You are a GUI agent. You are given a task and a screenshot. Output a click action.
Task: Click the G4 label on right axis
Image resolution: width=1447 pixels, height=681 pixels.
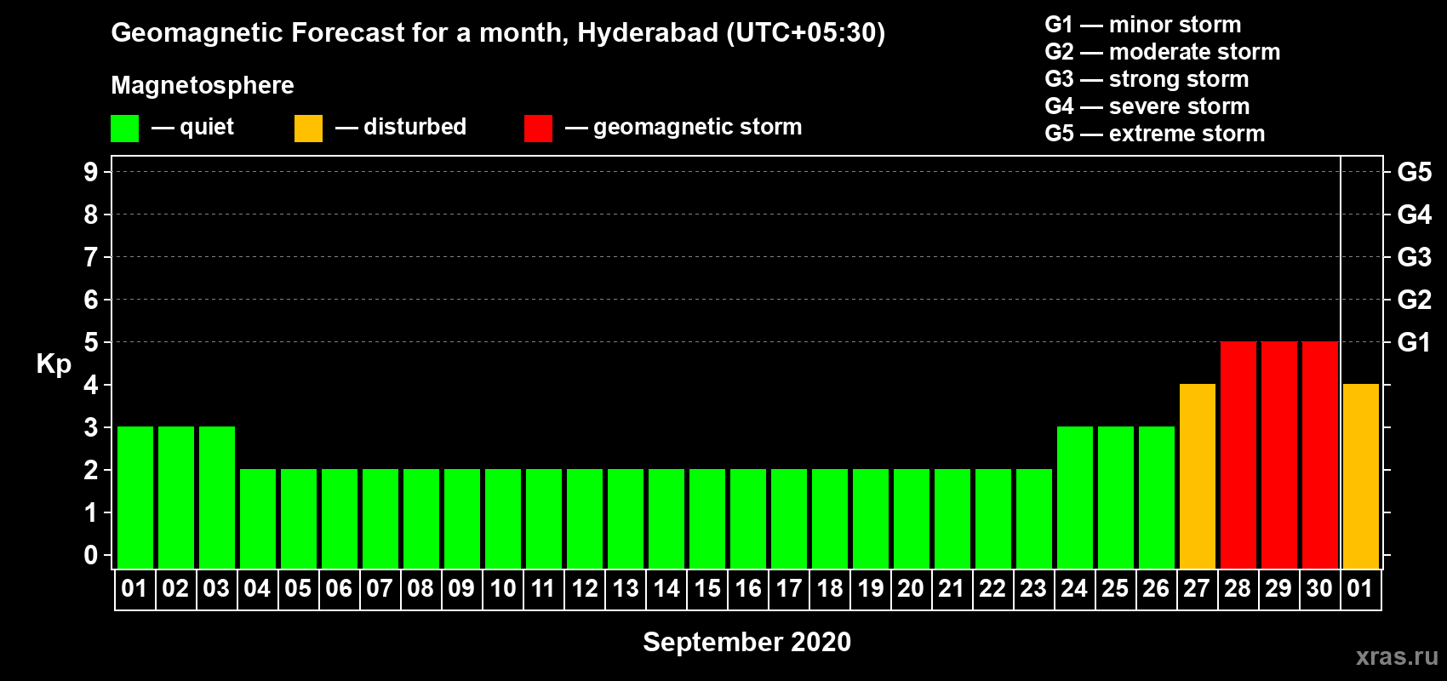click(x=1415, y=215)
